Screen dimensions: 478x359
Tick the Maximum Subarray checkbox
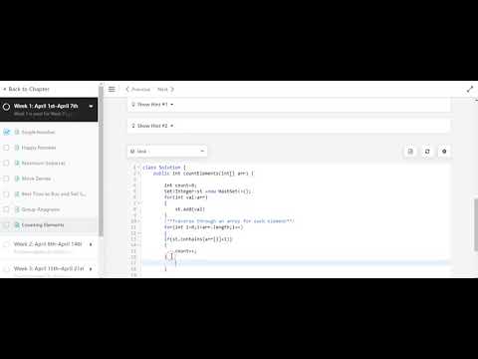coord(6,163)
